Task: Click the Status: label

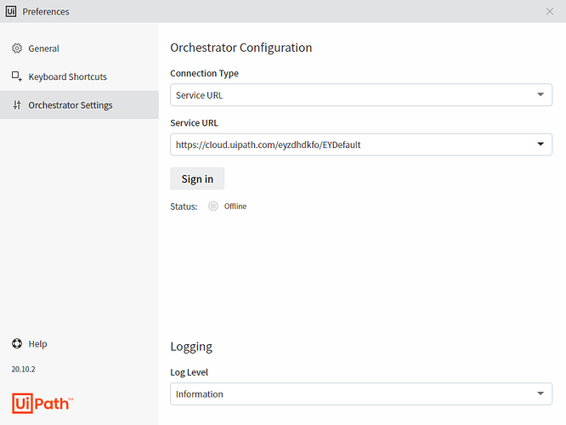Action: pyautogui.click(x=184, y=207)
